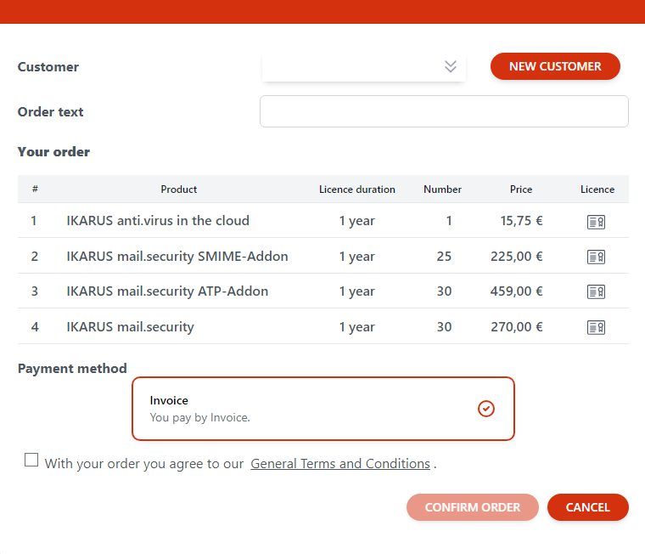
Task: Click the Product column header
Action: (x=178, y=189)
